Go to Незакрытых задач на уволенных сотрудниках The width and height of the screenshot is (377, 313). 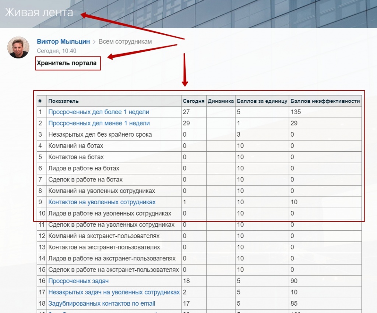(x=114, y=292)
